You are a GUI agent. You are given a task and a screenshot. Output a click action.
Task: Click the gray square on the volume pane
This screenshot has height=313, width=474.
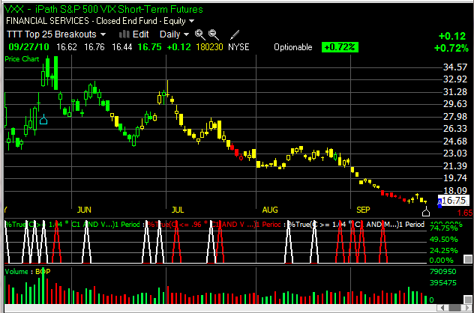point(468,299)
